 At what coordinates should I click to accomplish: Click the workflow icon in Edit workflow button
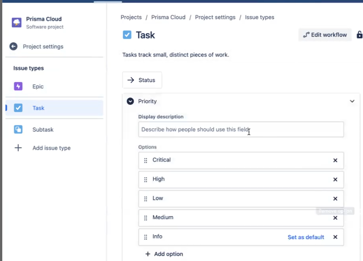coord(306,35)
